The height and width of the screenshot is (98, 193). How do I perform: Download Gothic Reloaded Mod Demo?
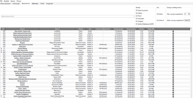point(173,96)
